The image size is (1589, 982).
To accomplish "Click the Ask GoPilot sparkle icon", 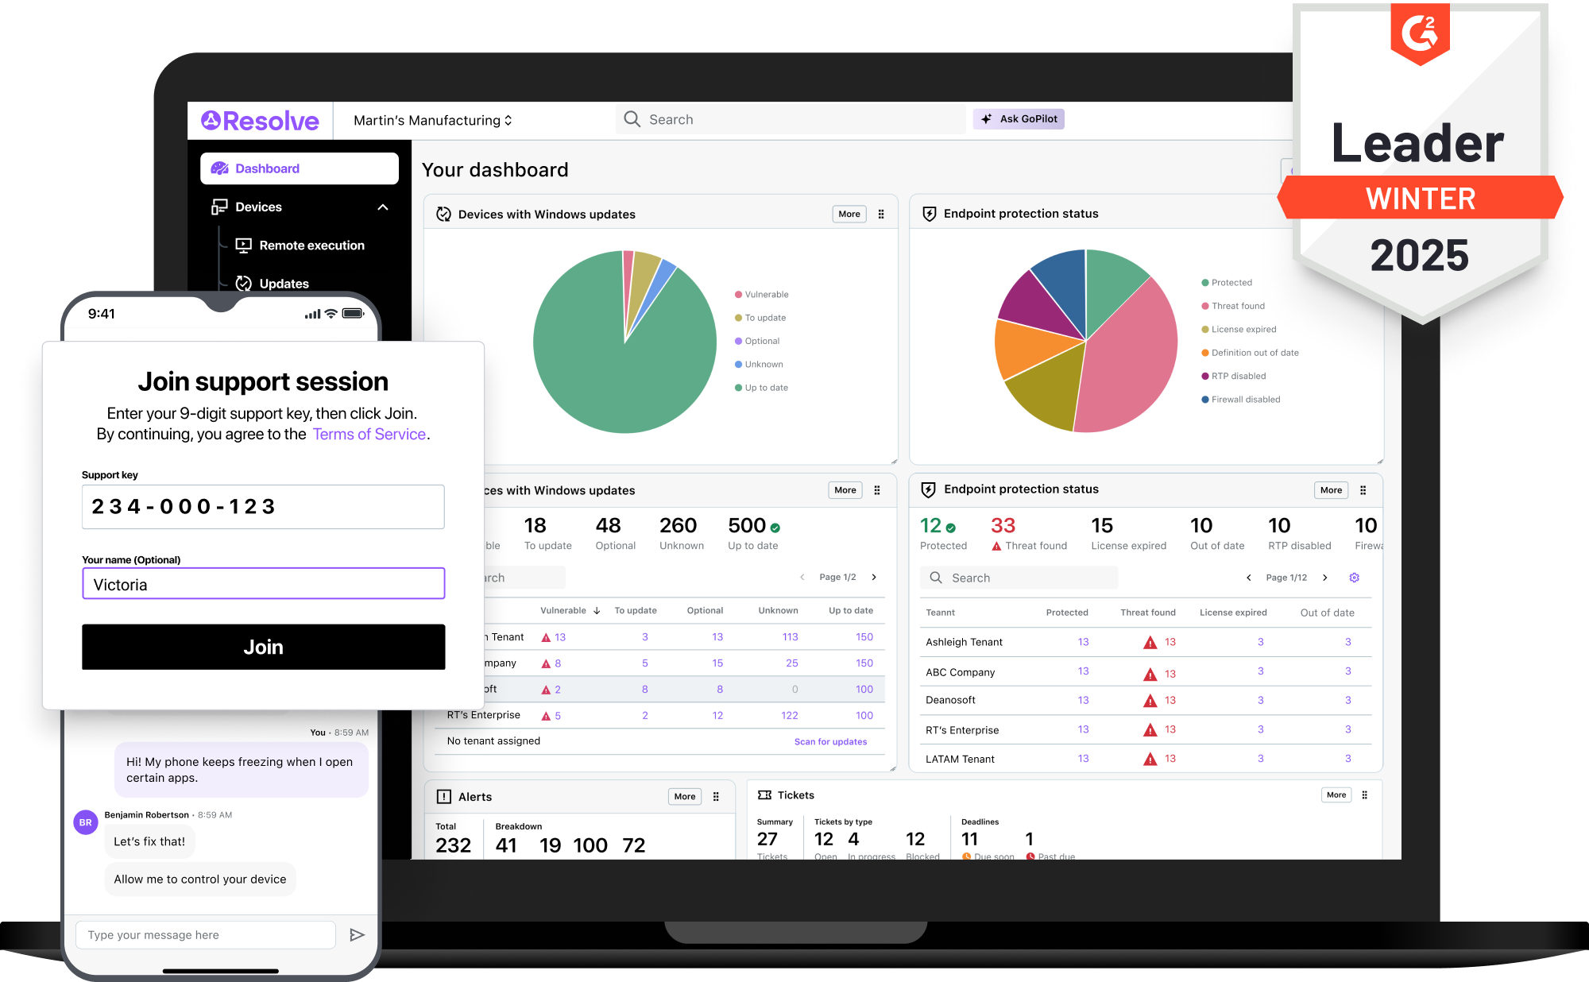I will tap(988, 118).
